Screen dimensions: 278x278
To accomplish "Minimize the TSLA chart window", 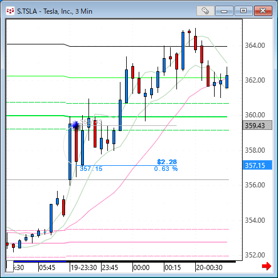I will (224, 11).
